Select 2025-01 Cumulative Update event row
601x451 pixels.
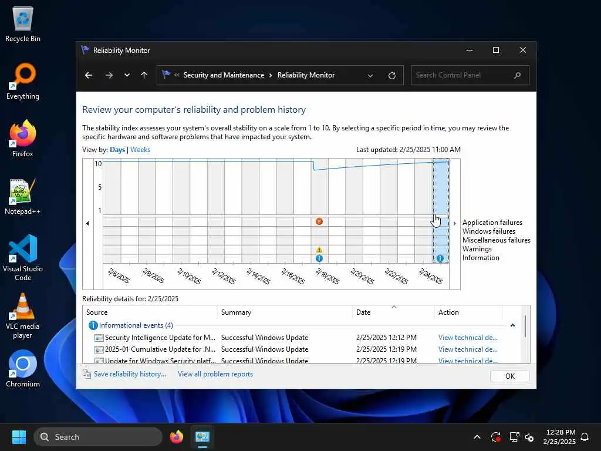tap(296, 349)
